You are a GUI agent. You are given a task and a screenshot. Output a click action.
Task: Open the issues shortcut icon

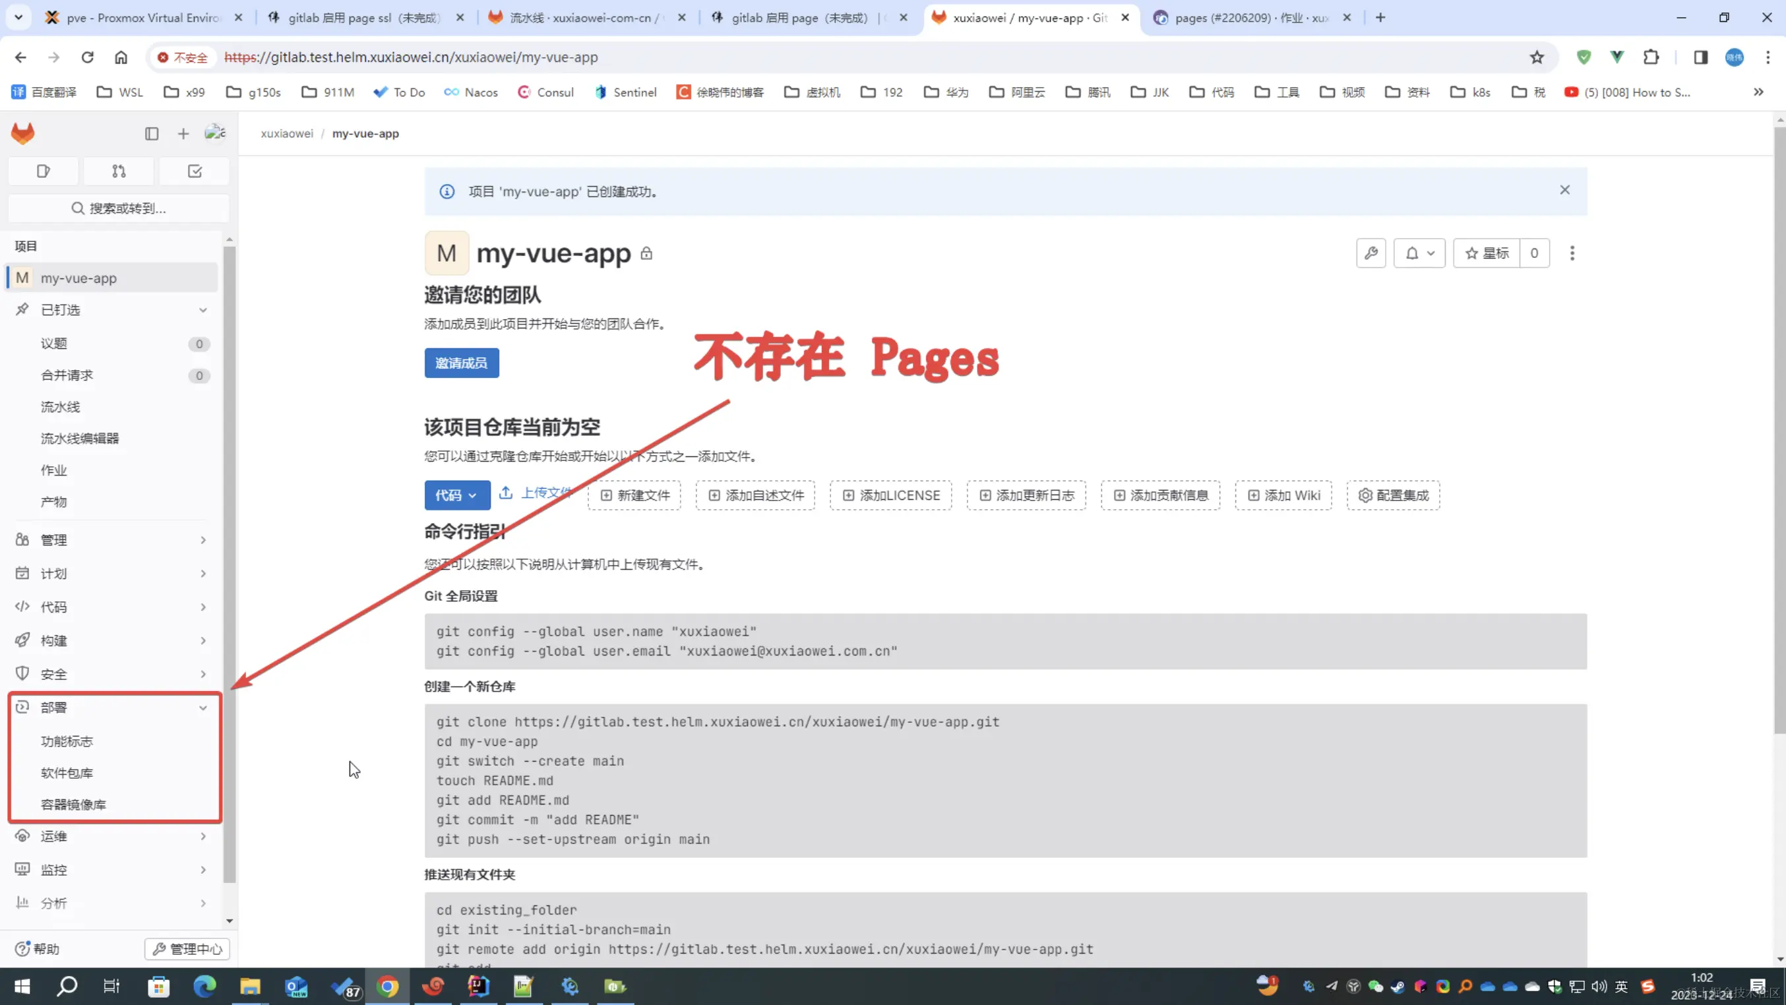coord(43,171)
